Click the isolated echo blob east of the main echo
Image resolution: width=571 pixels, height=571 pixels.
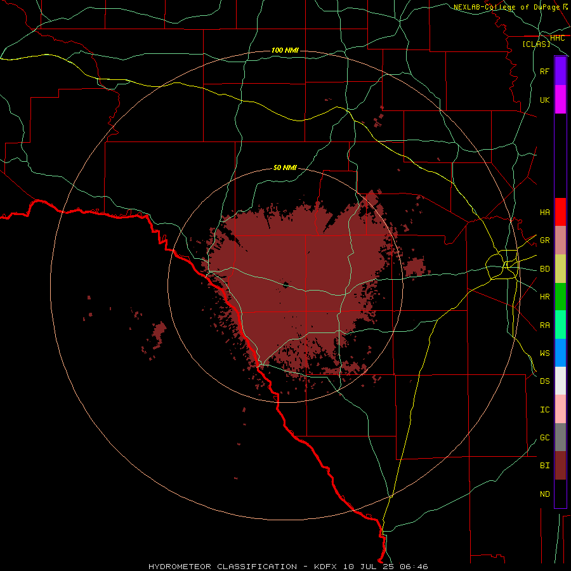coord(415,266)
